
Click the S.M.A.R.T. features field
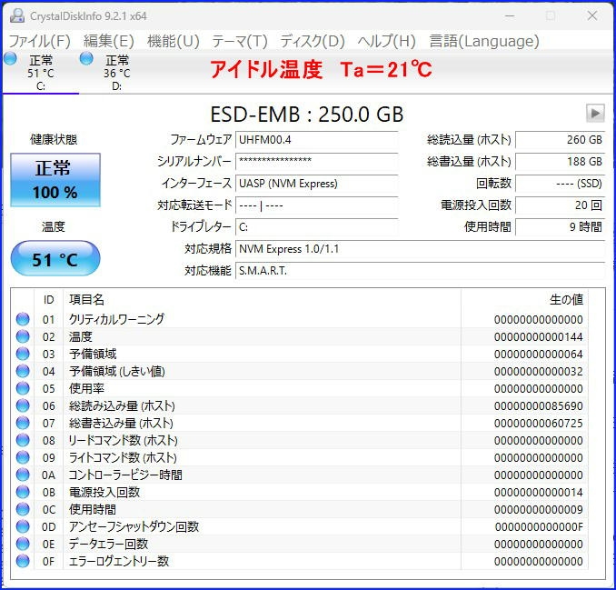coord(420,270)
